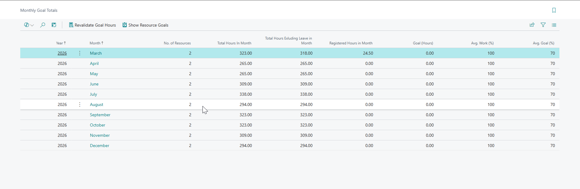
Task: Open the Total Hours In Month header
Action: pyautogui.click(x=234, y=43)
